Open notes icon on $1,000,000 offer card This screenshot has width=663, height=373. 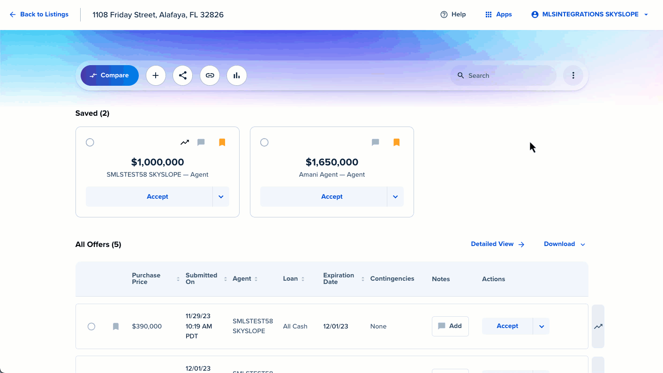coord(201,142)
